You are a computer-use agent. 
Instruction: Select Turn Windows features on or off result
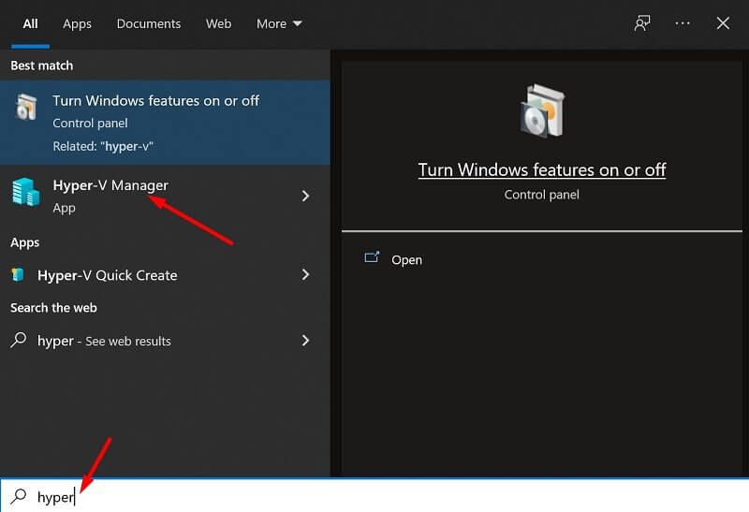(165, 123)
